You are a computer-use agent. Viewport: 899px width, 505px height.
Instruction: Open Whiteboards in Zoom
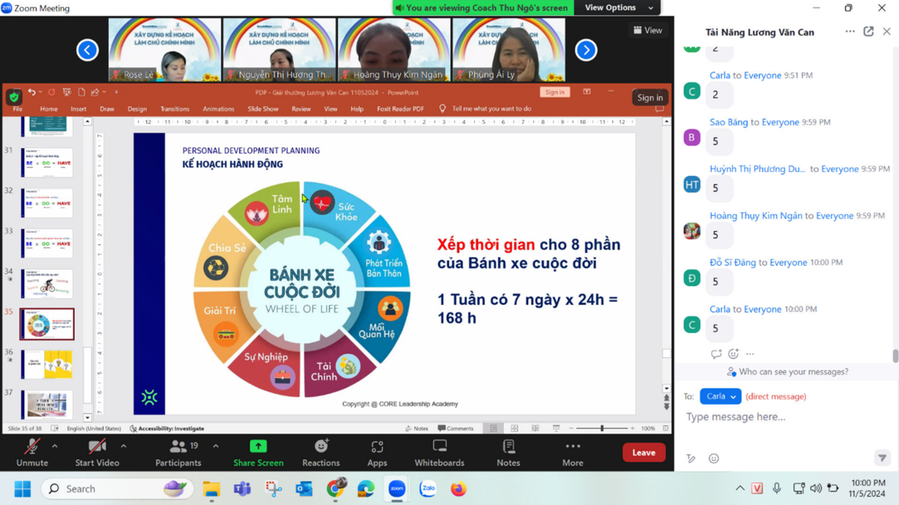440,453
